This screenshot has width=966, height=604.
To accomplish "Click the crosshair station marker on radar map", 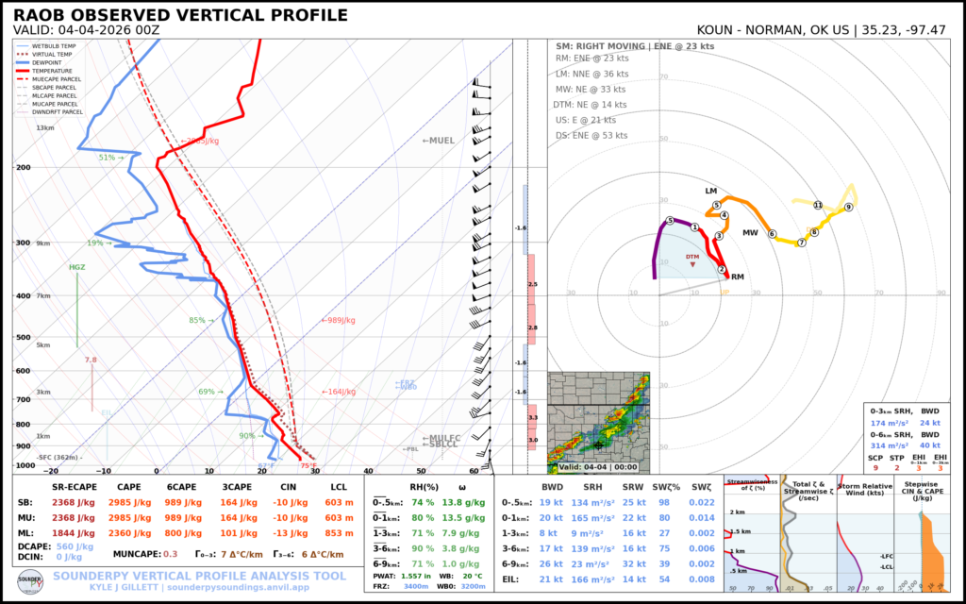I will tap(598, 444).
